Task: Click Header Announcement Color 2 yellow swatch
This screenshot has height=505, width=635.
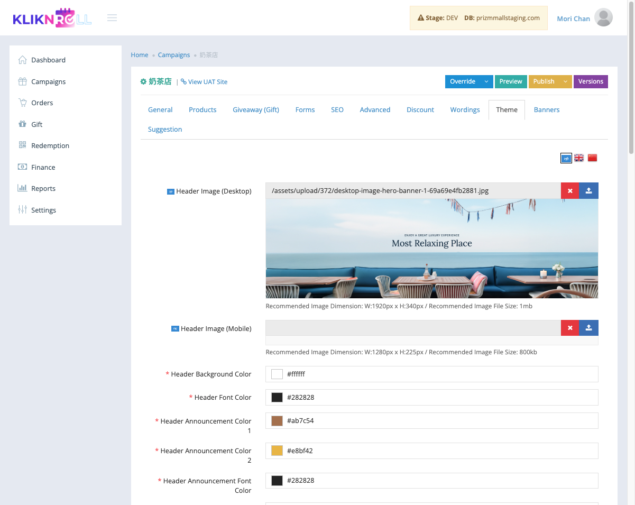Action: [277, 451]
